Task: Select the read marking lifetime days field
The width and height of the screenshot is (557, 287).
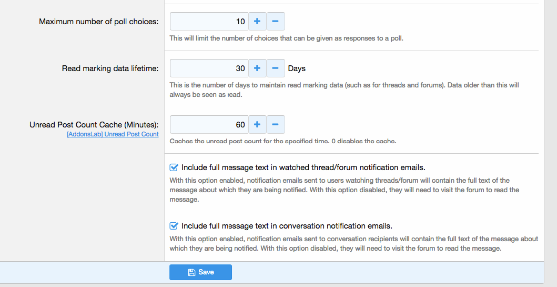Action: (209, 68)
